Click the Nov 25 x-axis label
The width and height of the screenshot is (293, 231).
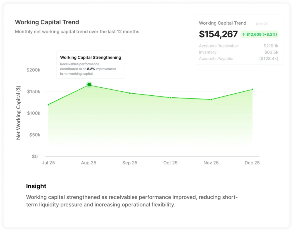point(211,163)
